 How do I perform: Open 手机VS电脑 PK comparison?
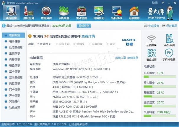point(169,55)
